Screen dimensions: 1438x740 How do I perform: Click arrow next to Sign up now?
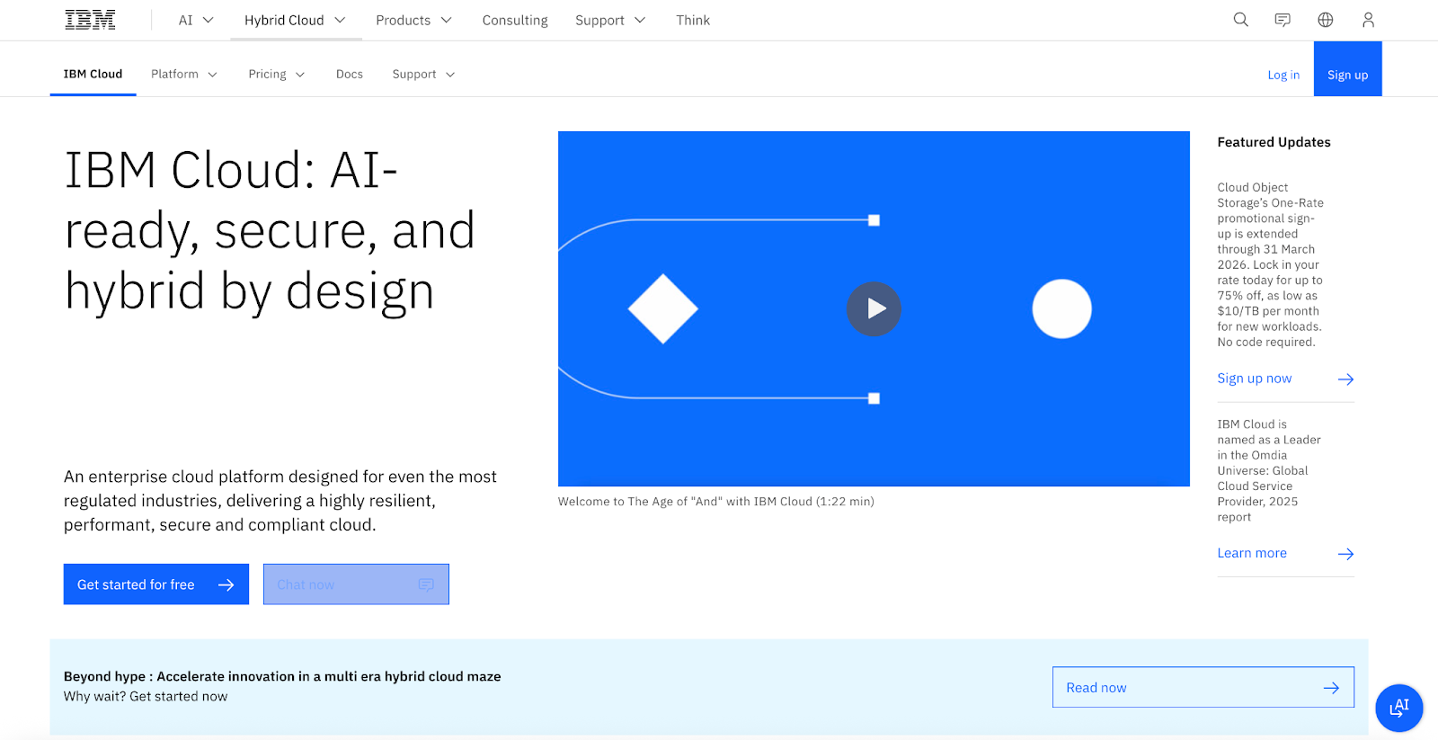click(1345, 379)
